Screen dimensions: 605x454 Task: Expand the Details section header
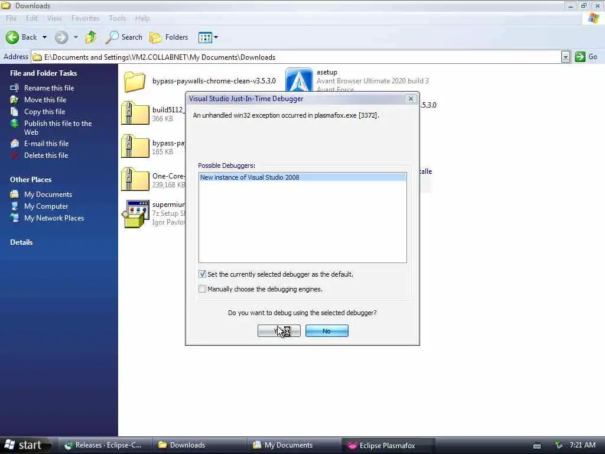21,242
